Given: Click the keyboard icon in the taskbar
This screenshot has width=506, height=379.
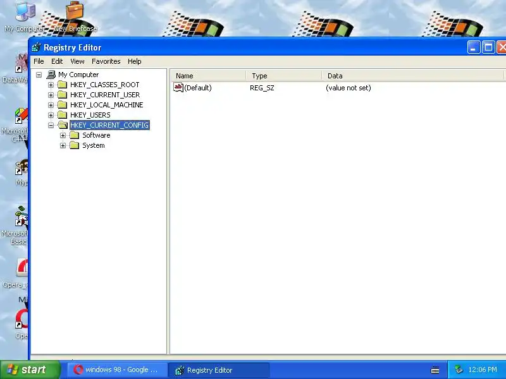Looking at the screenshot, I should tap(435, 370).
